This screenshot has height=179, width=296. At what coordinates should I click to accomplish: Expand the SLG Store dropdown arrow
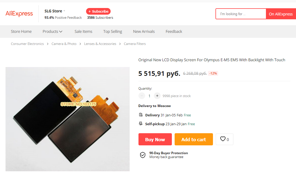pyautogui.click(x=64, y=11)
